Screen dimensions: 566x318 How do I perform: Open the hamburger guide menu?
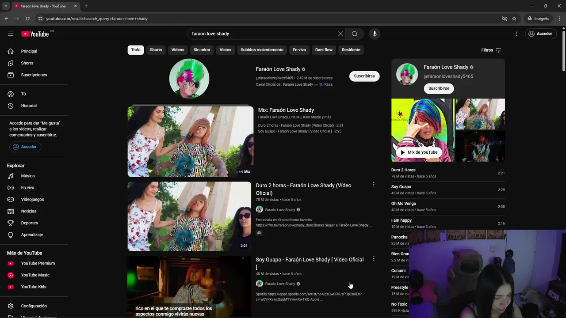click(11, 34)
